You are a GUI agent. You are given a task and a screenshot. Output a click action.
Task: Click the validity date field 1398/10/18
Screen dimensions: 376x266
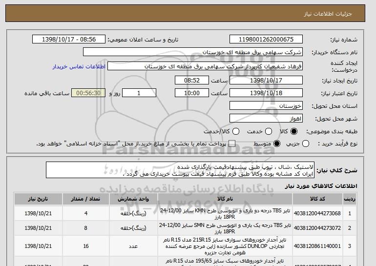(x=266, y=93)
